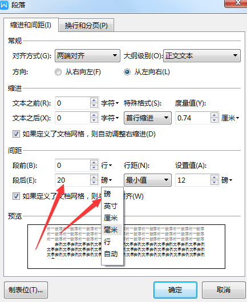Open 对齐方式 dropdown showing 两端对齐
The image size is (247, 302).
coord(87,56)
